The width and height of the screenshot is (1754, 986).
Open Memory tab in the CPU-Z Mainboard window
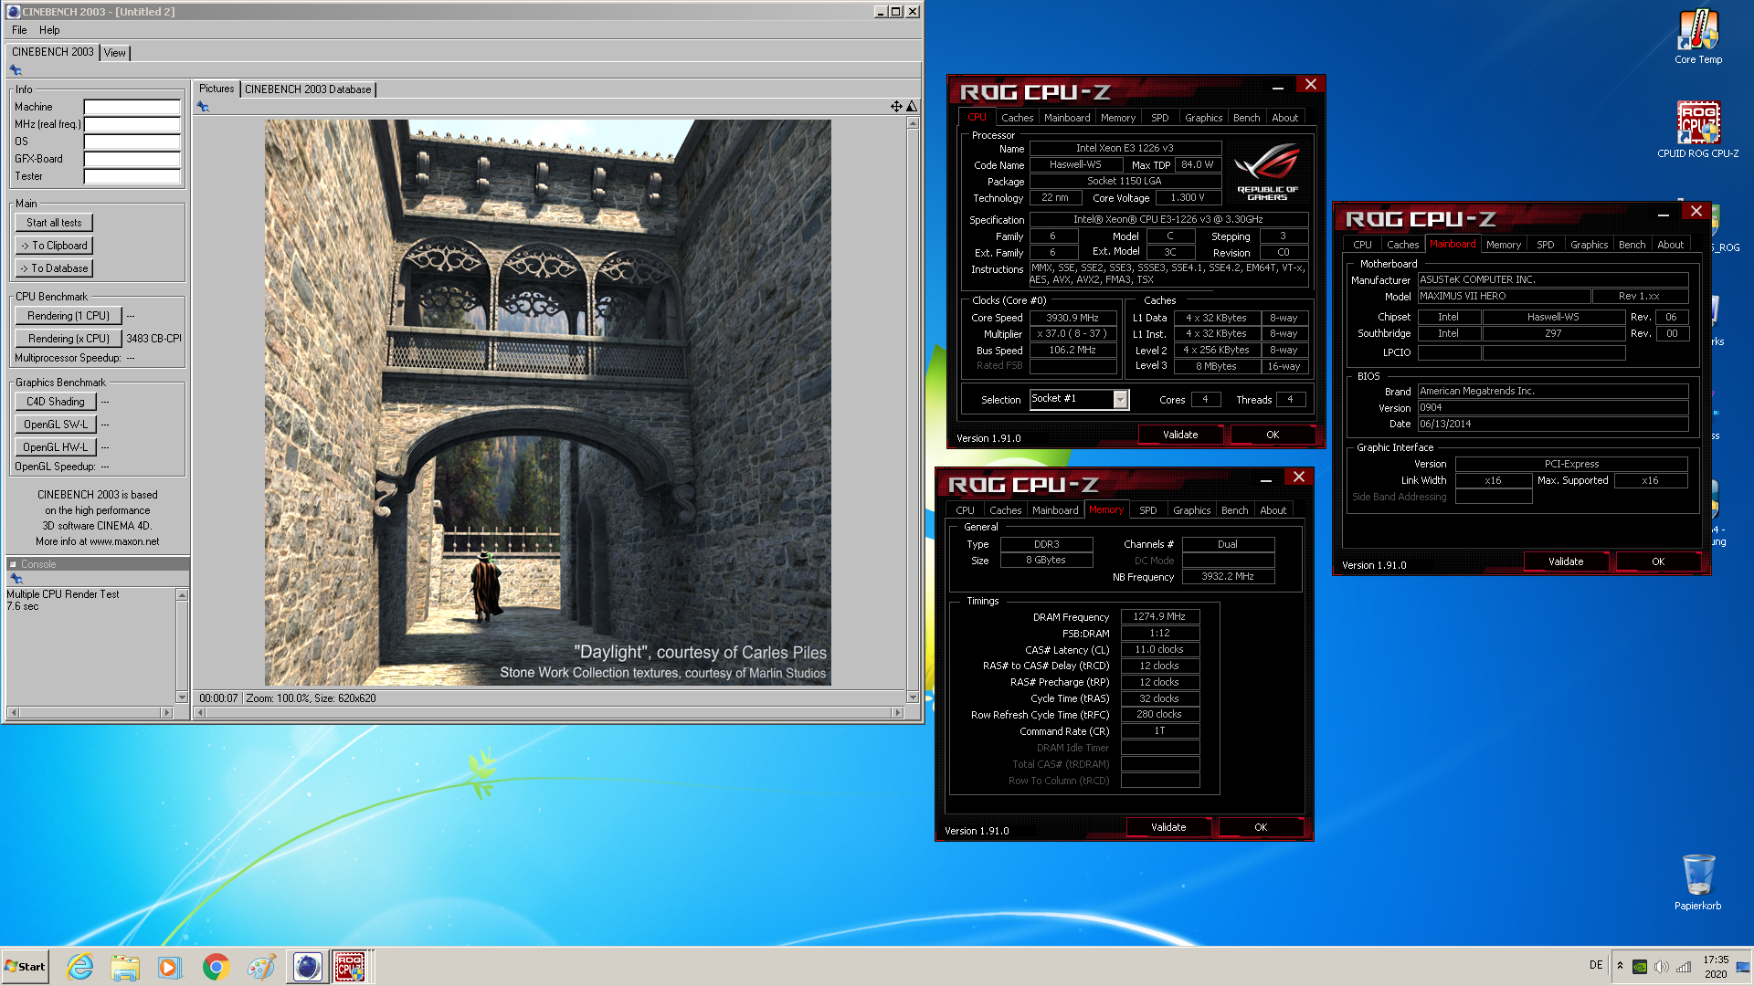point(1503,245)
